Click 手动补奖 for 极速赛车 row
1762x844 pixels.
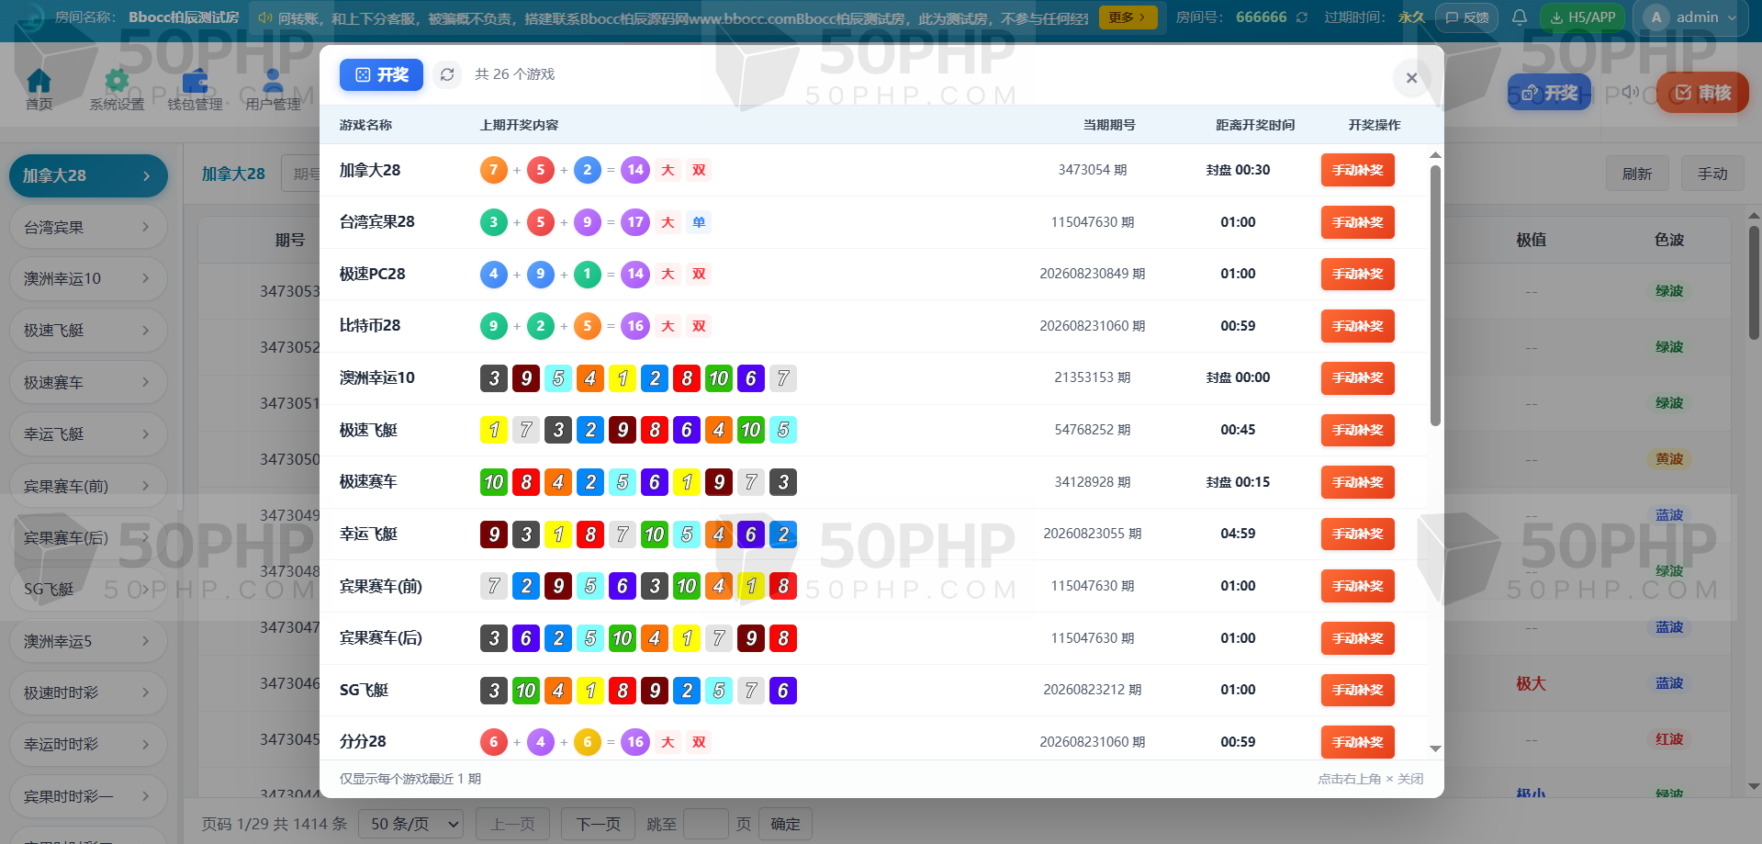point(1357,482)
